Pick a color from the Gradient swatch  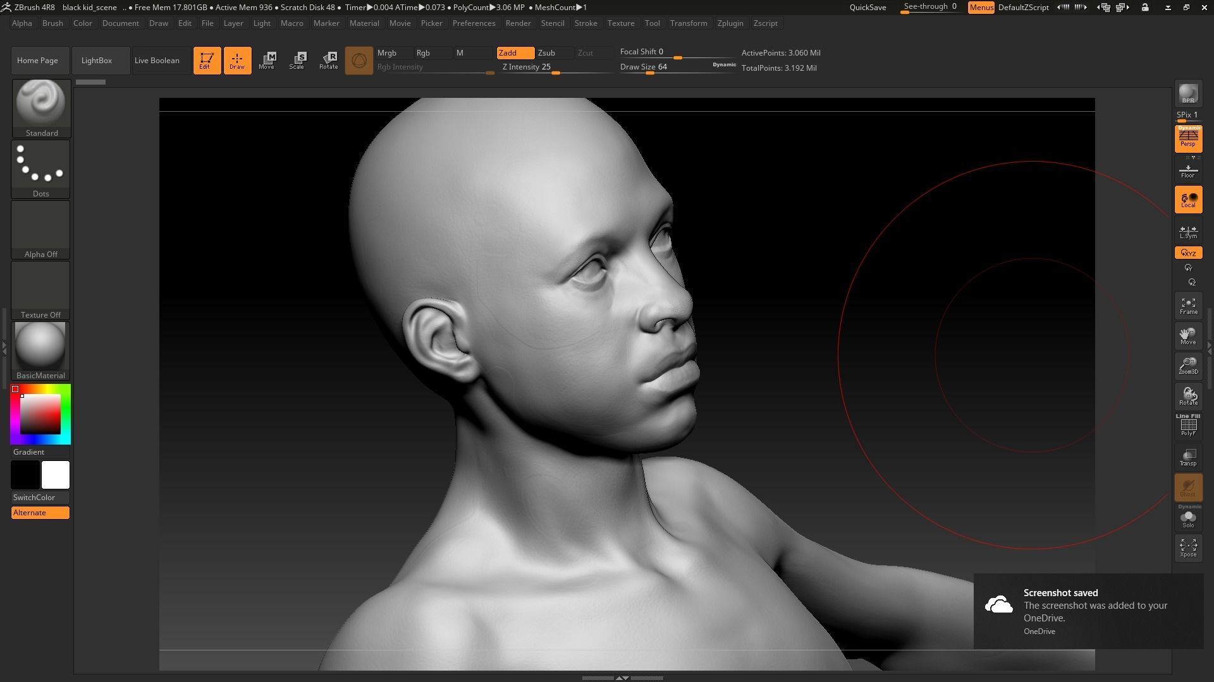[x=40, y=414]
